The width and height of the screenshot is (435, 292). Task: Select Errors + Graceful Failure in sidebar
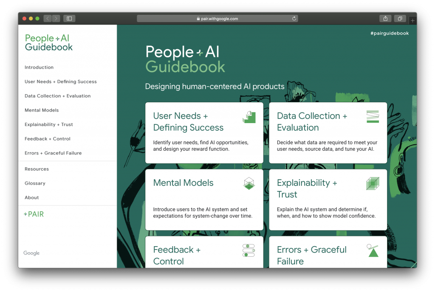click(x=53, y=153)
